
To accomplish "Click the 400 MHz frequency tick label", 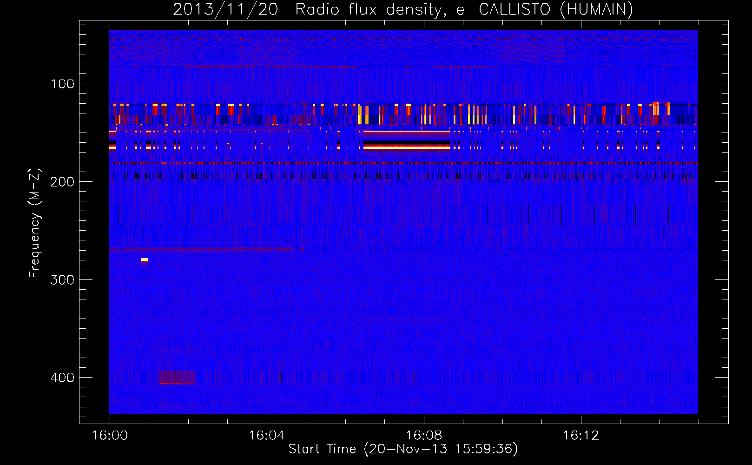I will pyautogui.click(x=62, y=377).
